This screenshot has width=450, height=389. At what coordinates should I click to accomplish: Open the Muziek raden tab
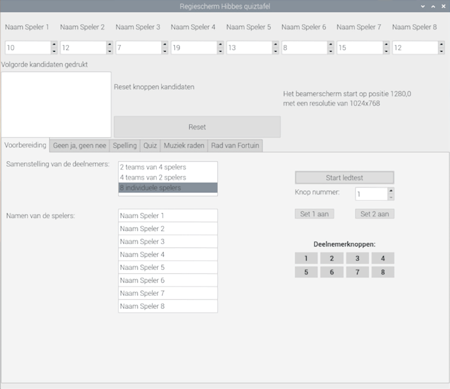point(183,146)
